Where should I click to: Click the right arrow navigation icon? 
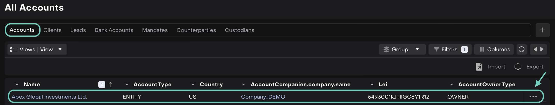click(542, 49)
